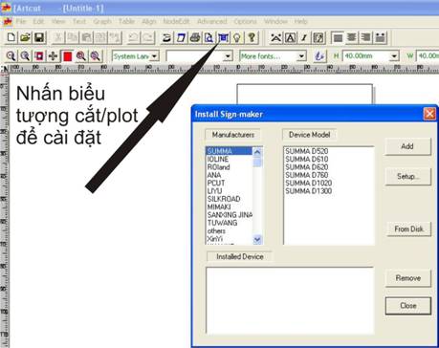439x348 pixels.
Task: Click the Manufacturers list scroll down arrow
Action: pos(257,240)
